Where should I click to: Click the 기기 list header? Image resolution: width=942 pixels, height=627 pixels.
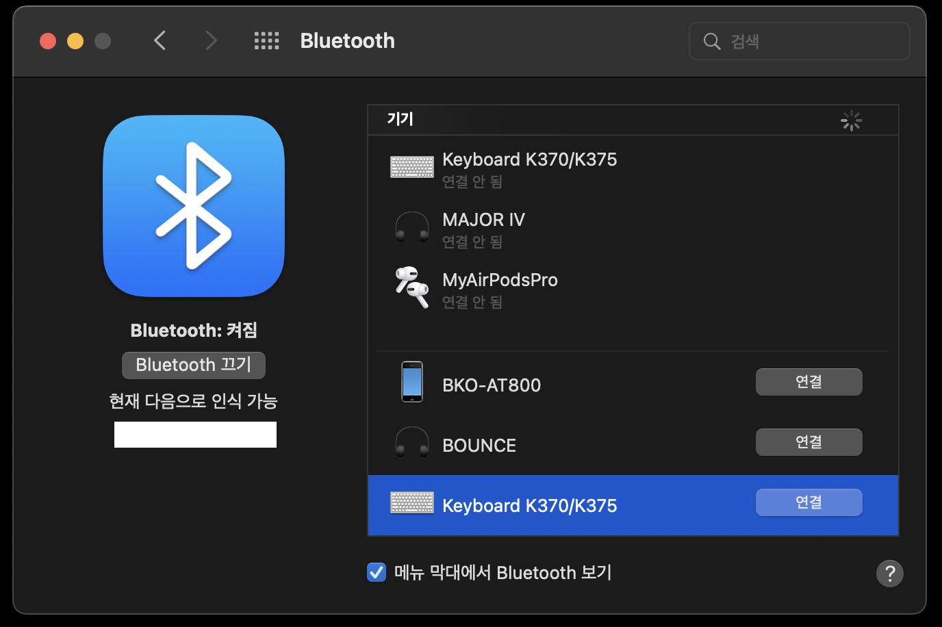pyautogui.click(x=400, y=119)
